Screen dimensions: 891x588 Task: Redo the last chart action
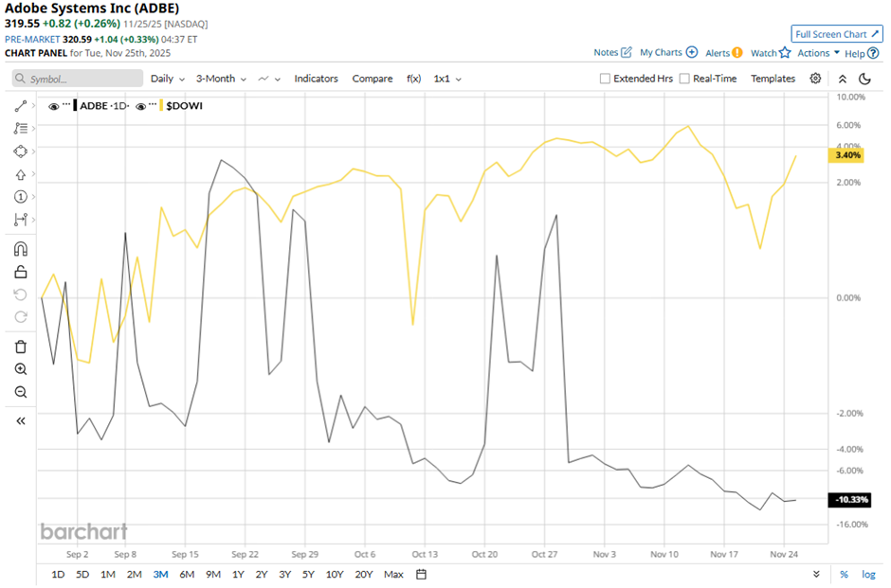[21, 317]
